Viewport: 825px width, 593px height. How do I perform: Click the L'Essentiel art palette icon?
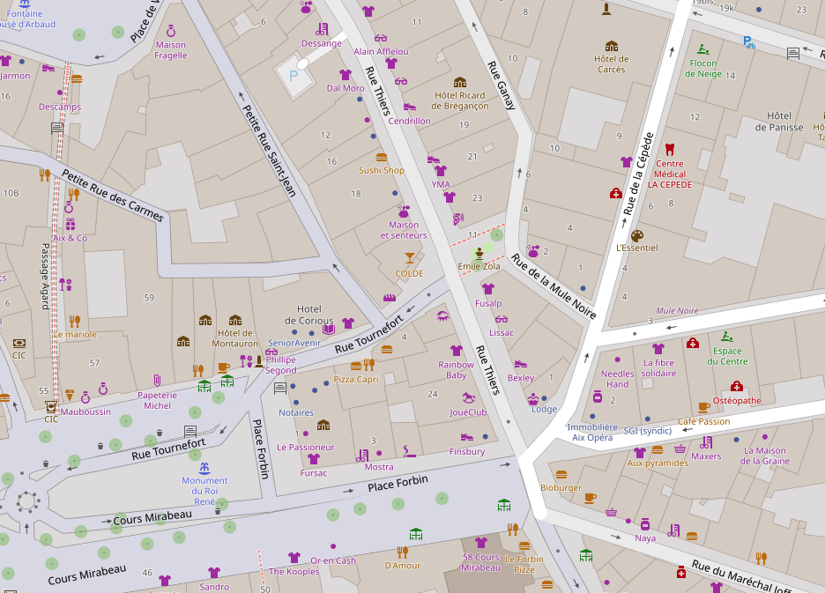(x=637, y=235)
